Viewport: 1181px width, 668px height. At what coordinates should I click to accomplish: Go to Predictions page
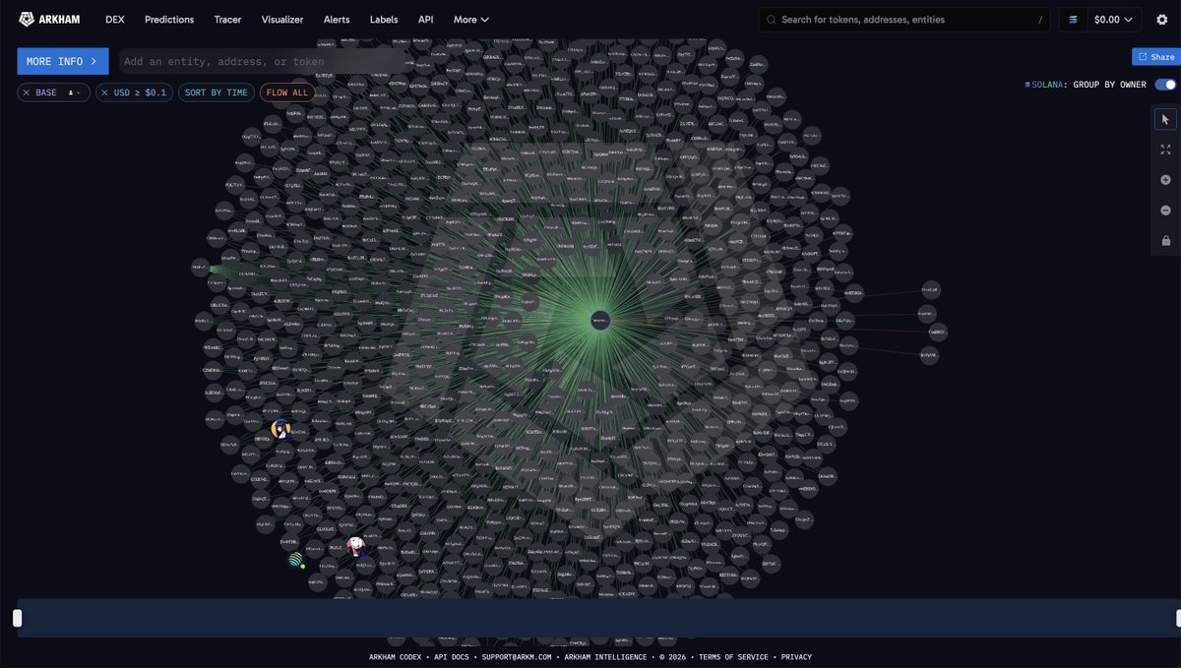point(169,19)
